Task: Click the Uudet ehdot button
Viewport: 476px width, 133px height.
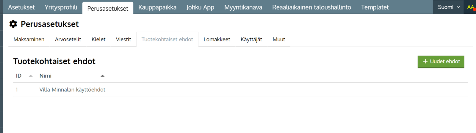Action: coord(441,62)
